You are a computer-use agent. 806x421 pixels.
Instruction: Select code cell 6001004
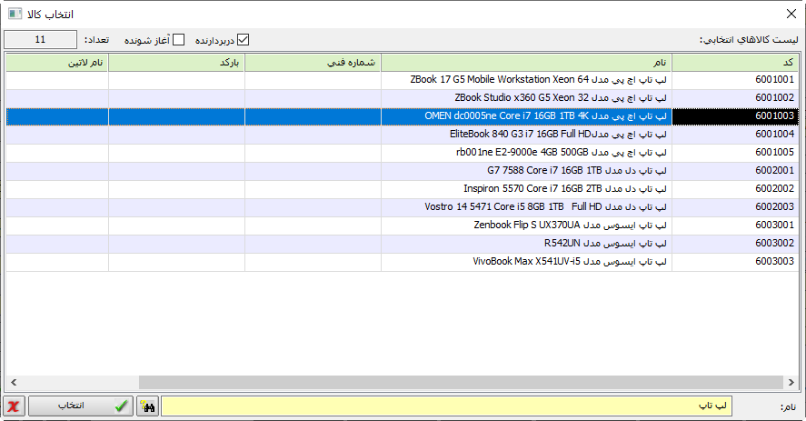735,135
